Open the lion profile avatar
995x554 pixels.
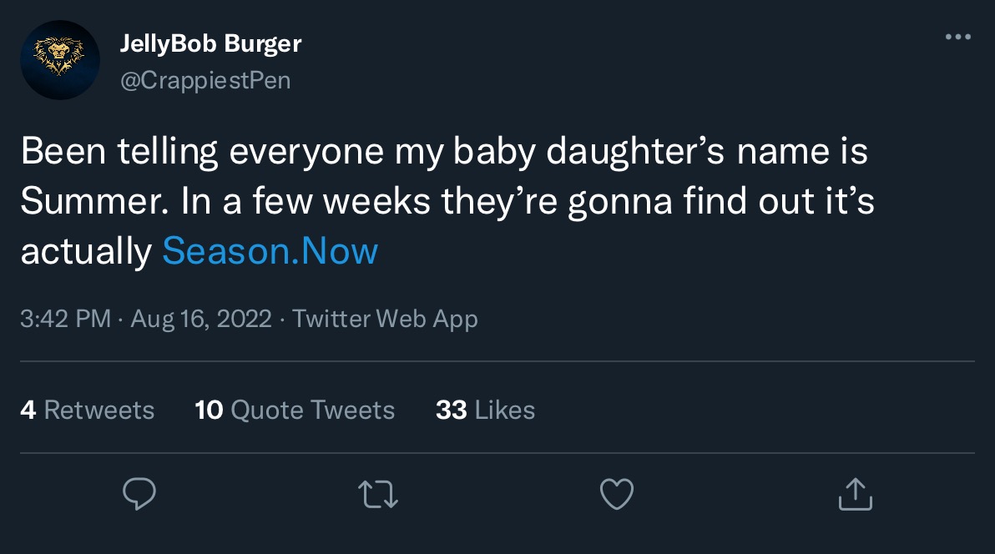point(60,60)
